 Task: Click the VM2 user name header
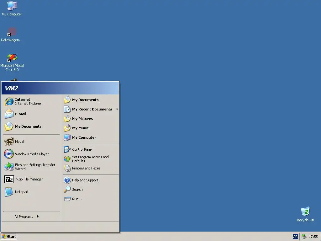(12, 88)
